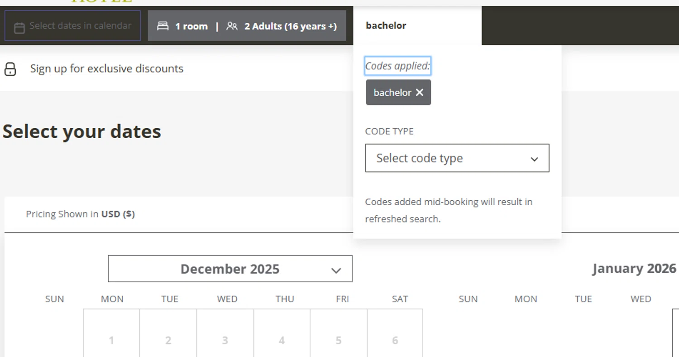This screenshot has width=679, height=357.
Task: Click the January 2026 month heading
Action: [x=634, y=268]
